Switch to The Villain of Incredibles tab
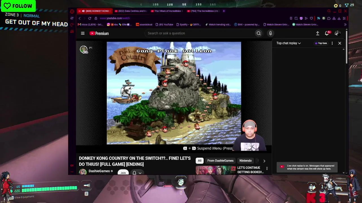This screenshot has width=362, height=203. tap(167, 11)
